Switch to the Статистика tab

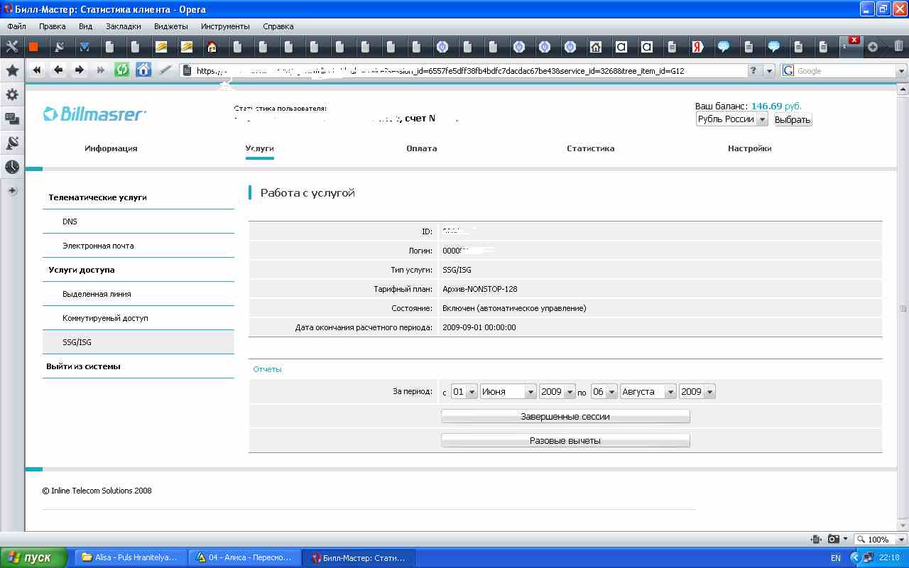(x=590, y=148)
